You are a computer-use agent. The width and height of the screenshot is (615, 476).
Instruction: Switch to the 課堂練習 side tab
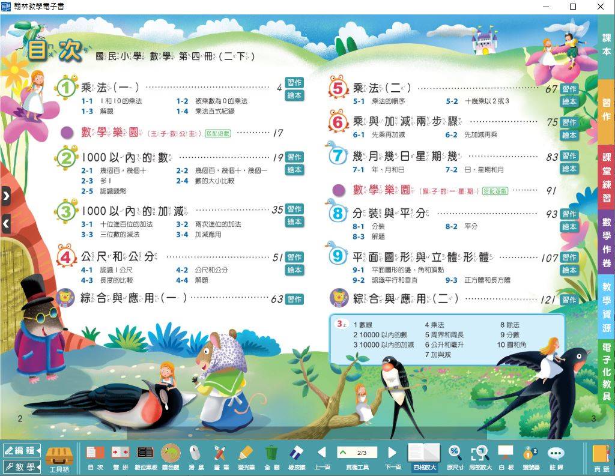[607, 176]
